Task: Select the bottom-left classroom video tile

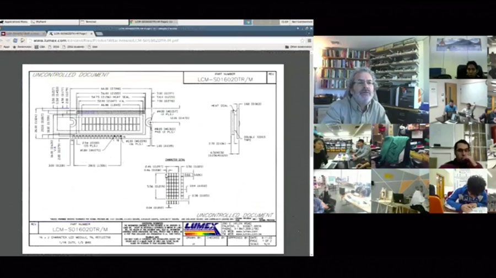Action: (342, 191)
